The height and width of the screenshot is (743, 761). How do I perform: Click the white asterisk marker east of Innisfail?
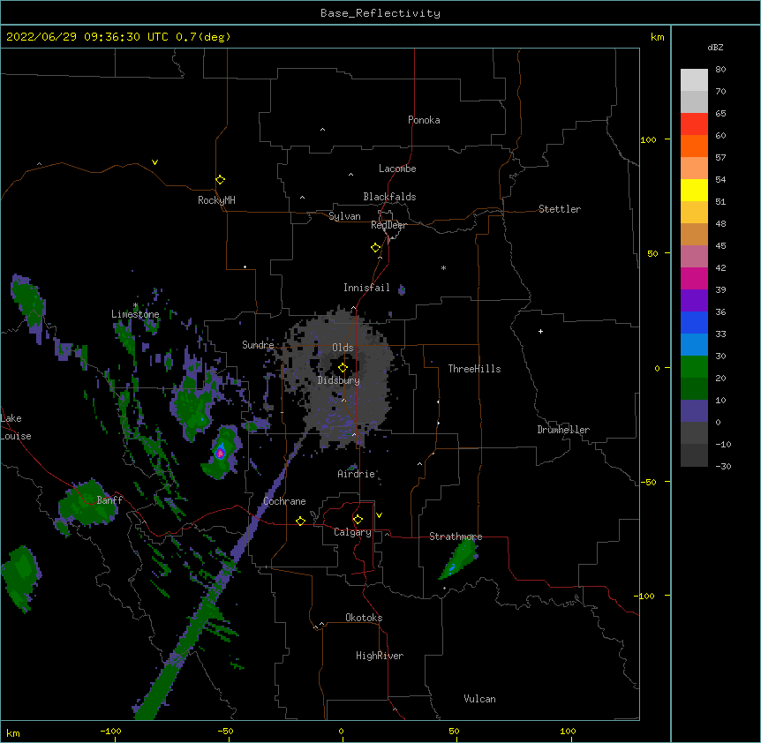pos(443,267)
